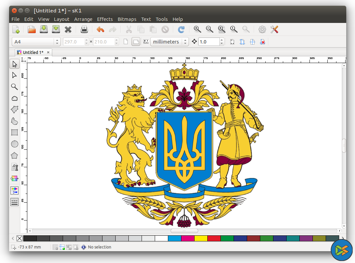Switch page to landscape orientation
The width and height of the screenshot is (355, 263).
tap(136, 42)
